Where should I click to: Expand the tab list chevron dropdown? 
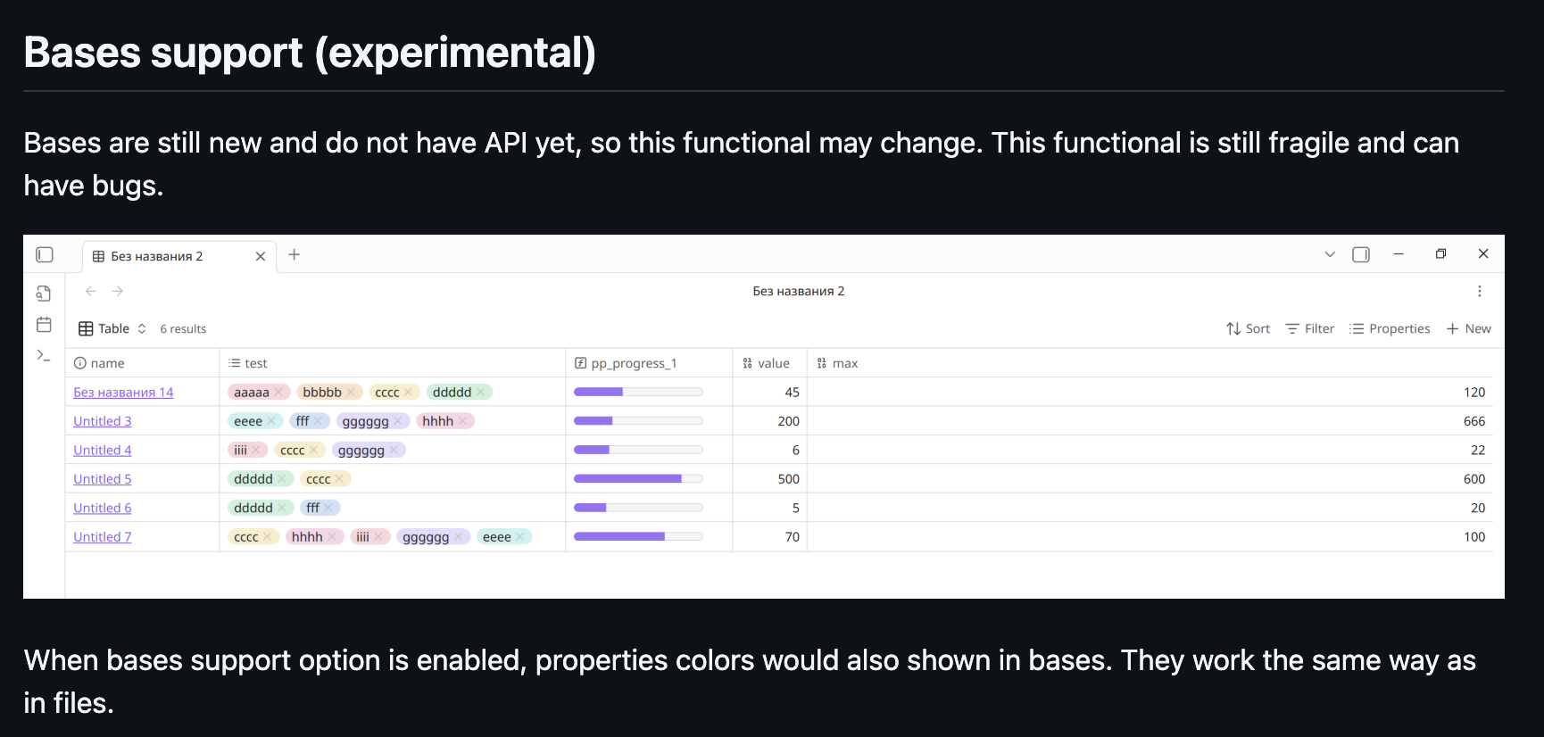pyautogui.click(x=1330, y=255)
